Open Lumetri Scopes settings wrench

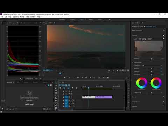click(x=21, y=79)
